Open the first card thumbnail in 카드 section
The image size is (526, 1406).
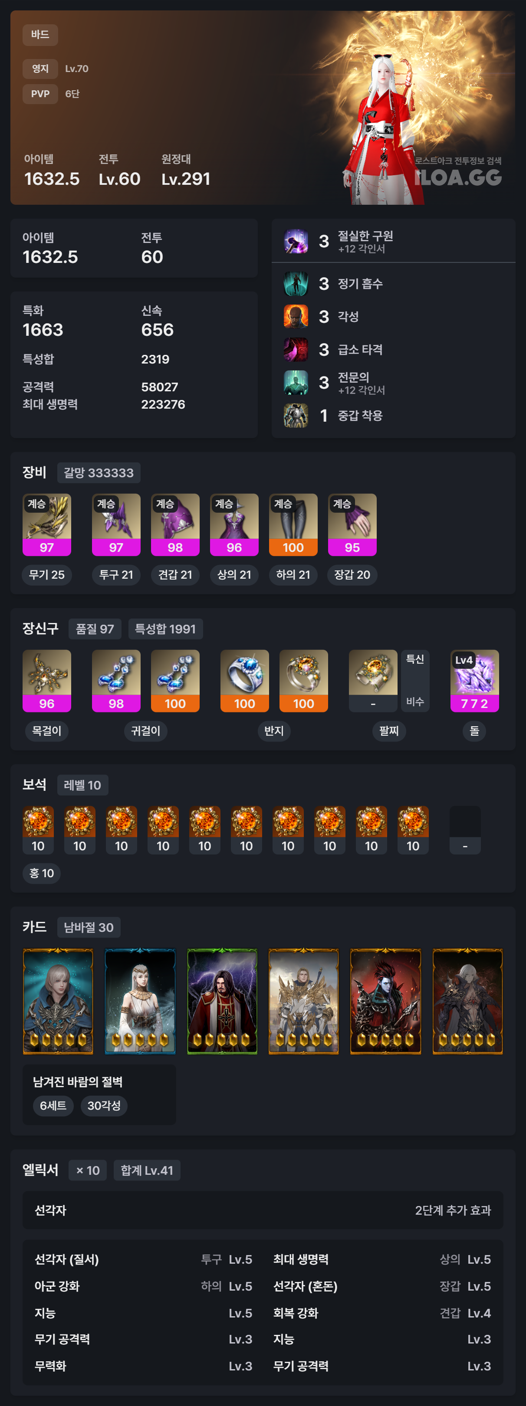tap(58, 1002)
